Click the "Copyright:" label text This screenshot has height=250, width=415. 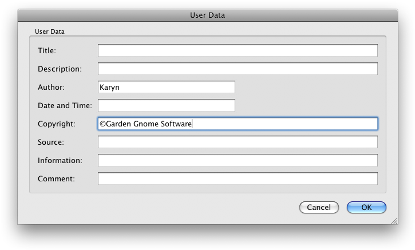pyautogui.click(x=57, y=124)
